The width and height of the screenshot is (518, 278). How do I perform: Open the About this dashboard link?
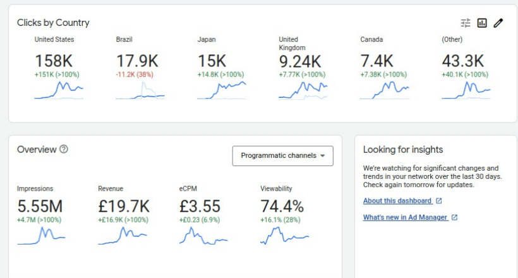397,201
